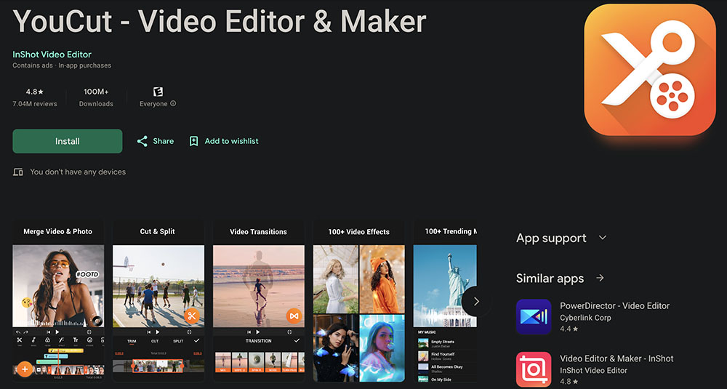Click the info icon beside Everyone
Image resolution: width=727 pixels, height=389 pixels.
click(174, 103)
